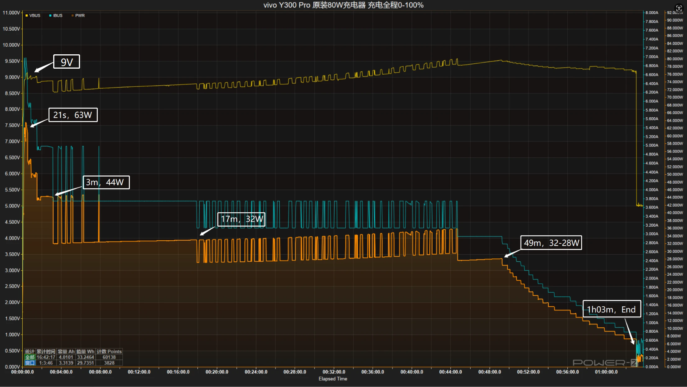
Task: Click the Elapsed Time axis label
Action: (x=333, y=379)
